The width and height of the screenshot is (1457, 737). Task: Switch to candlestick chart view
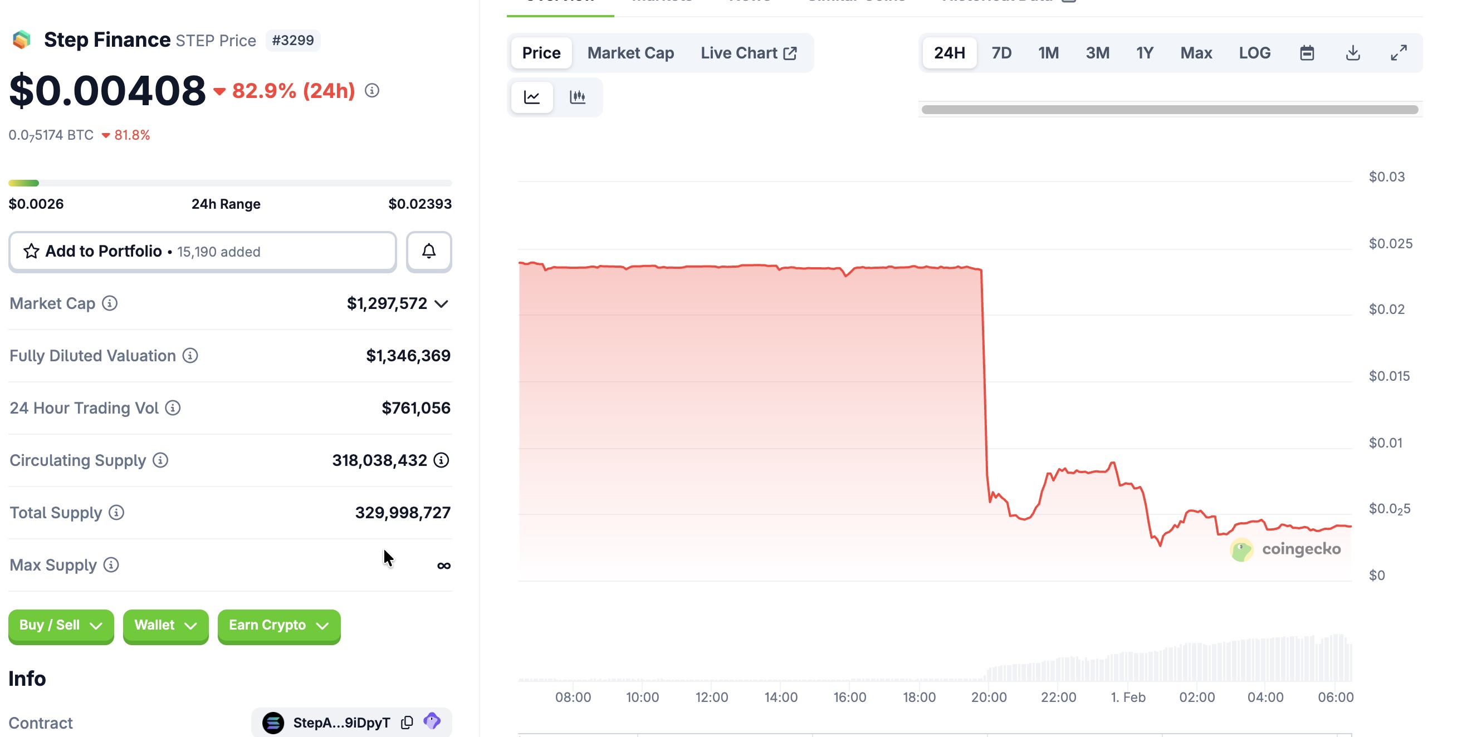coord(577,97)
